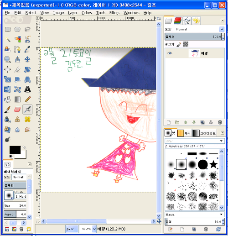The width and height of the screenshot is (228, 236).
Task: Select the Heal tool
Action: (27, 120)
